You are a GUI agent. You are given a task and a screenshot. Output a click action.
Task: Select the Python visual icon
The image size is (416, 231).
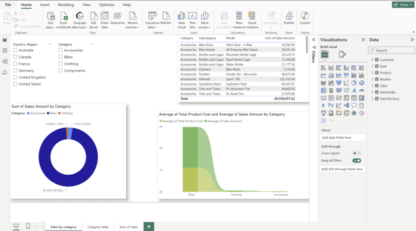pyautogui.click(x=331, y=105)
